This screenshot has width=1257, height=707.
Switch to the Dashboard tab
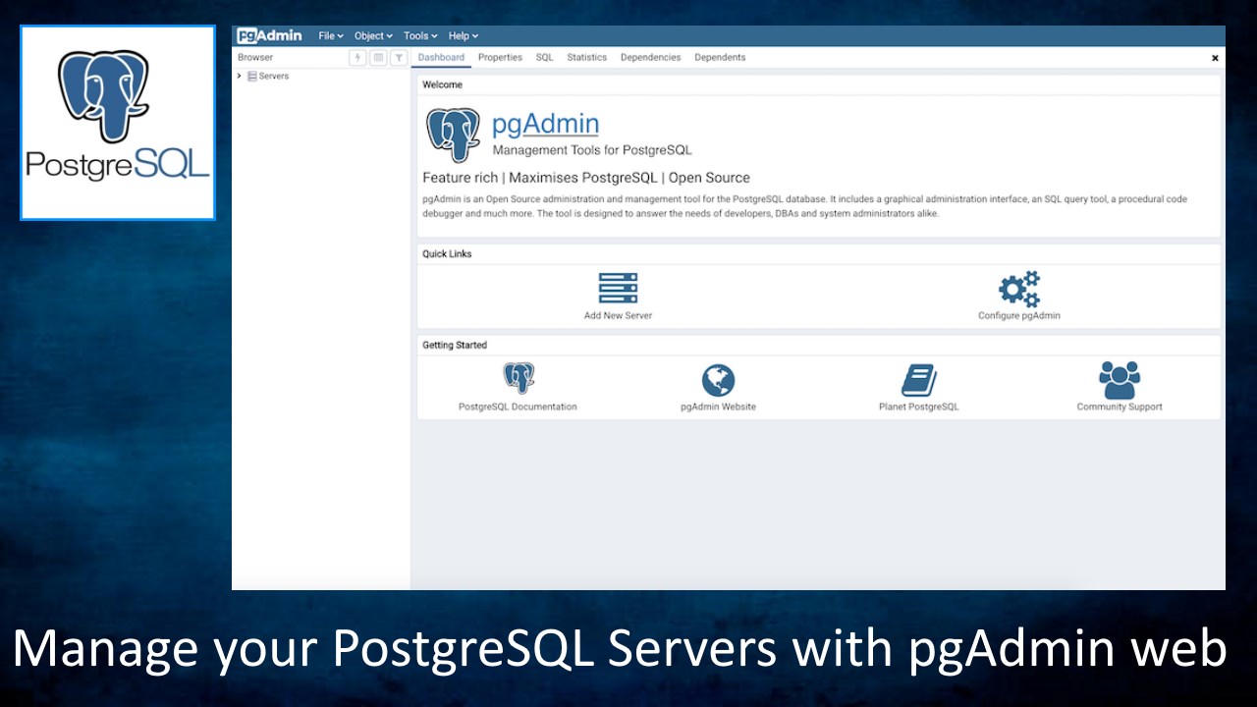tap(441, 58)
